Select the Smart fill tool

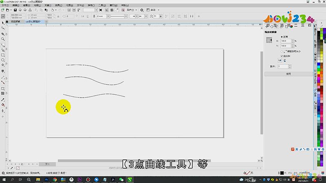tap(3, 111)
